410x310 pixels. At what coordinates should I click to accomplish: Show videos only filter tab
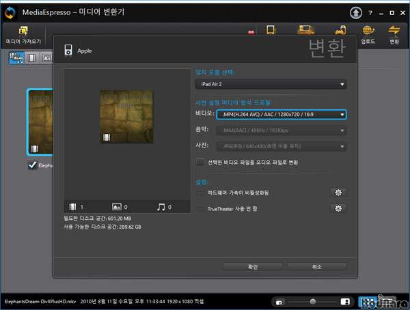point(32,58)
